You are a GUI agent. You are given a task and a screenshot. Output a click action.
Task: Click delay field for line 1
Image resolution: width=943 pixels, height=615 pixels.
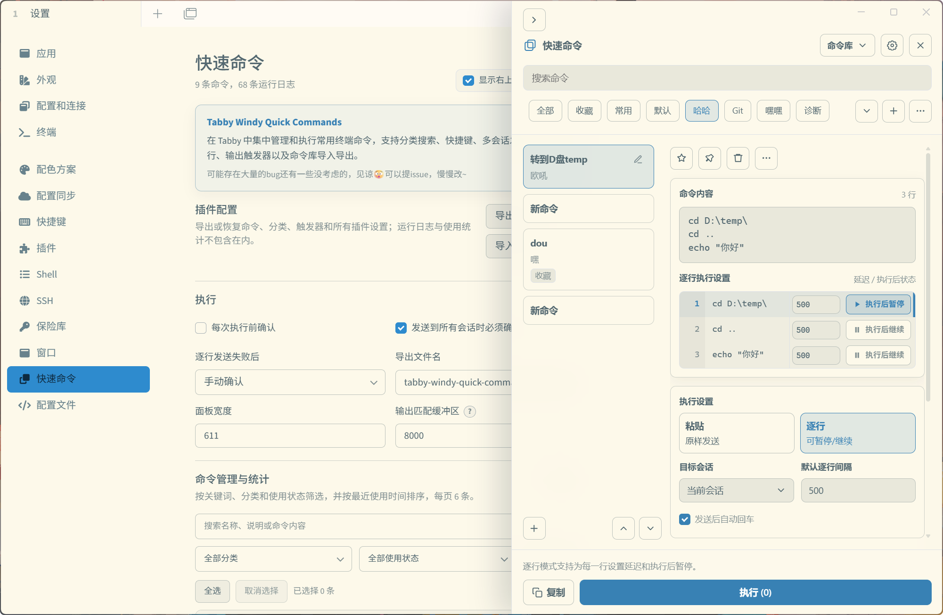point(816,304)
